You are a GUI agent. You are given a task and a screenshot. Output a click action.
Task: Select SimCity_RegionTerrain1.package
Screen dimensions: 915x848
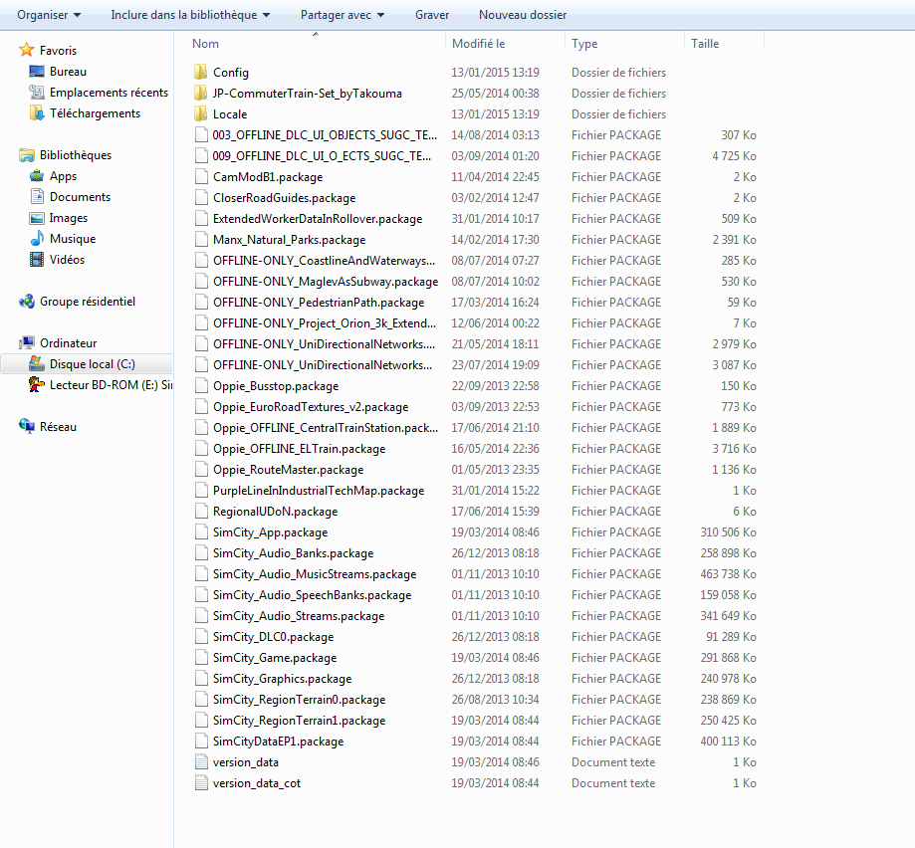[300, 721]
